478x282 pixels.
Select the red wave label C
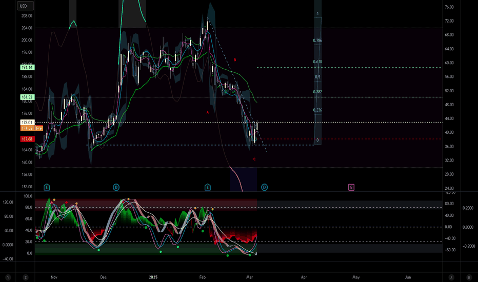(254, 159)
